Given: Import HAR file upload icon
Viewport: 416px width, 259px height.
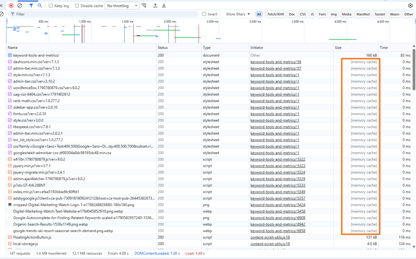Looking at the screenshot, I should [155, 6].
